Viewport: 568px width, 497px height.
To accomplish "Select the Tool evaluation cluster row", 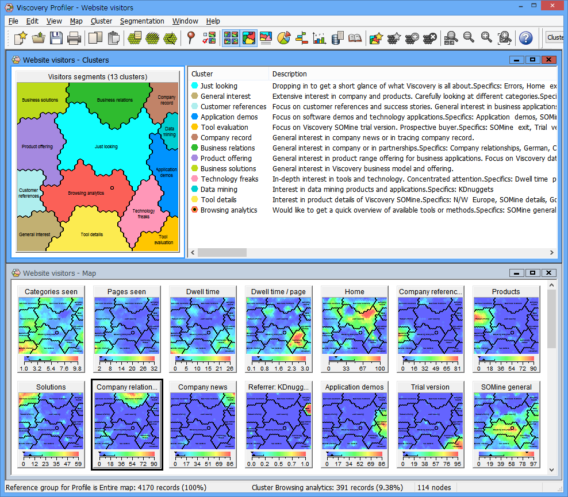I will pos(224,128).
